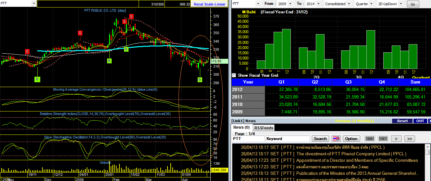Click Recal Scale-Linear button
The height and width of the screenshot is (181, 431).
tap(209, 4)
